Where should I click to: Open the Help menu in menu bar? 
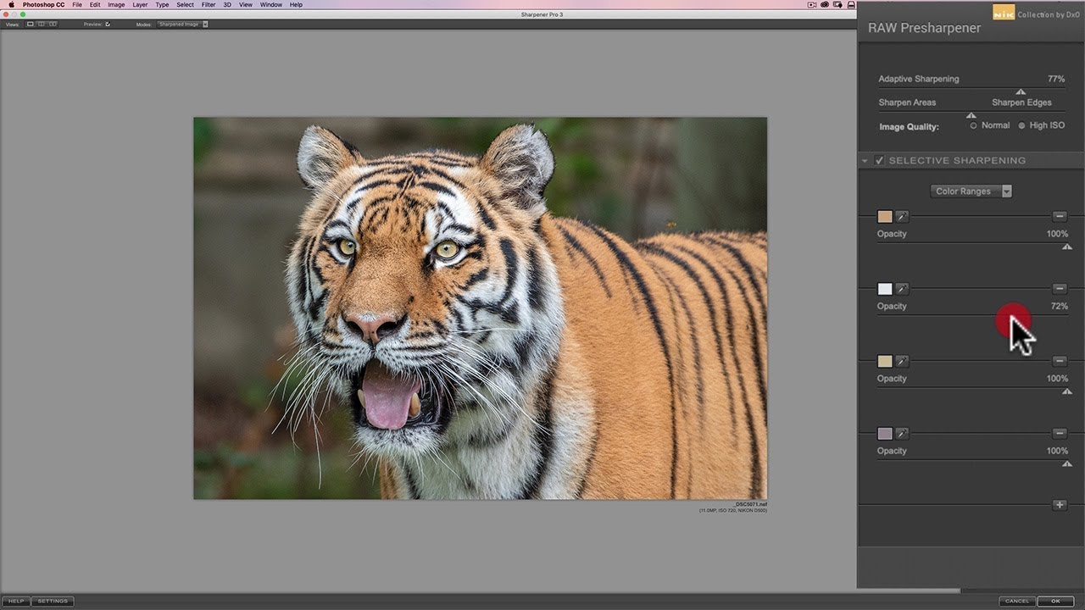pyautogui.click(x=296, y=4)
